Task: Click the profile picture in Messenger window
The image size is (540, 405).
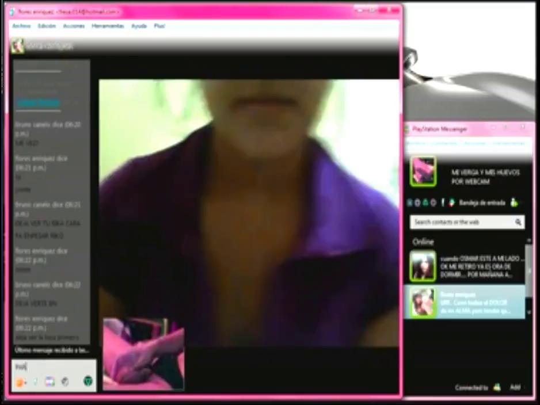Action: [423, 172]
